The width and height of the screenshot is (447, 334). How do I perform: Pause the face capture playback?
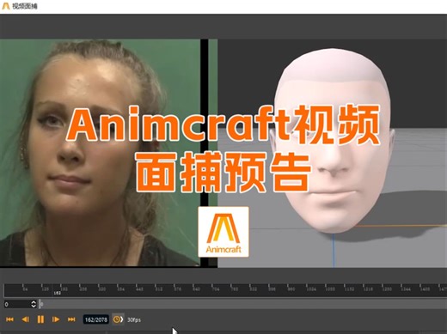(40, 319)
